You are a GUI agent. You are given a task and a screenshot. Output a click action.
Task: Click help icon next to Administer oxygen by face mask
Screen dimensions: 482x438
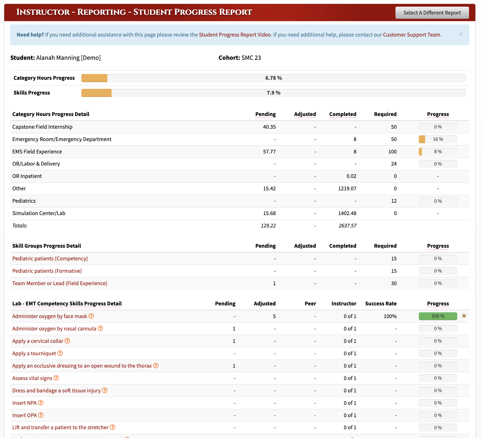(91, 316)
